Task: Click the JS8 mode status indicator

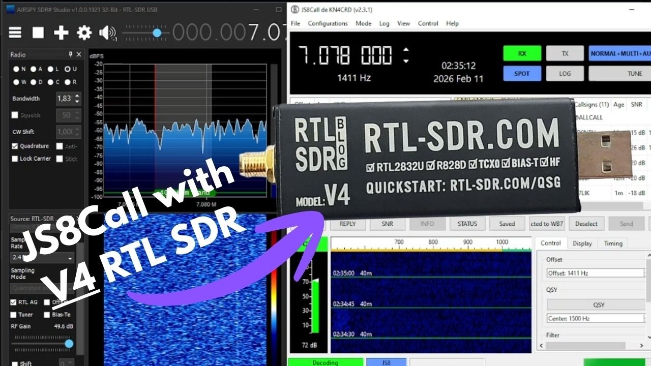Action: (387, 362)
